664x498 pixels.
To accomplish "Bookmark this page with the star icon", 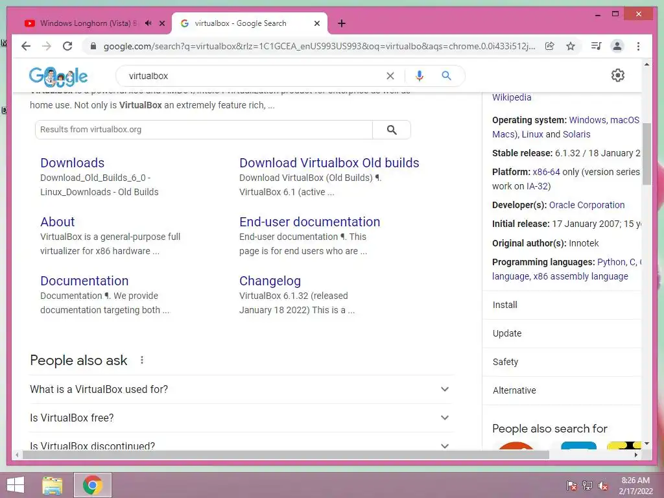I will coord(571,46).
